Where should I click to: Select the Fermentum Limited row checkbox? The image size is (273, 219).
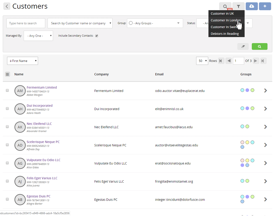tap(7, 90)
